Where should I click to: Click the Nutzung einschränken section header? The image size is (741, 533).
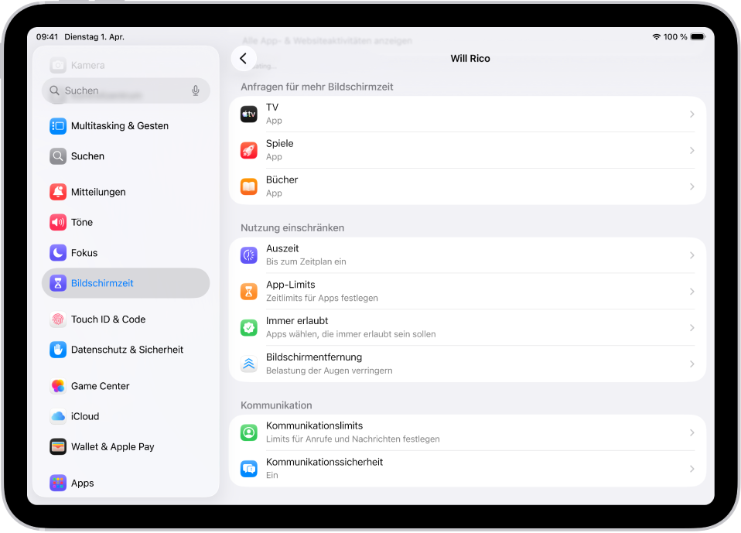(292, 227)
